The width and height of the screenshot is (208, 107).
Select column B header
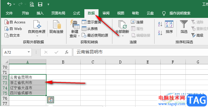[63, 62]
